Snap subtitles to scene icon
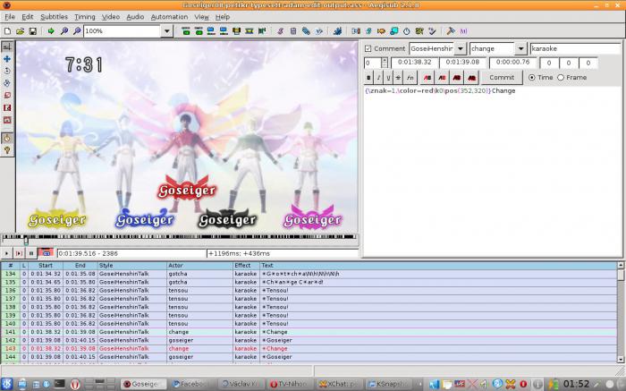This screenshot has width=626, height=391. pos(250,30)
